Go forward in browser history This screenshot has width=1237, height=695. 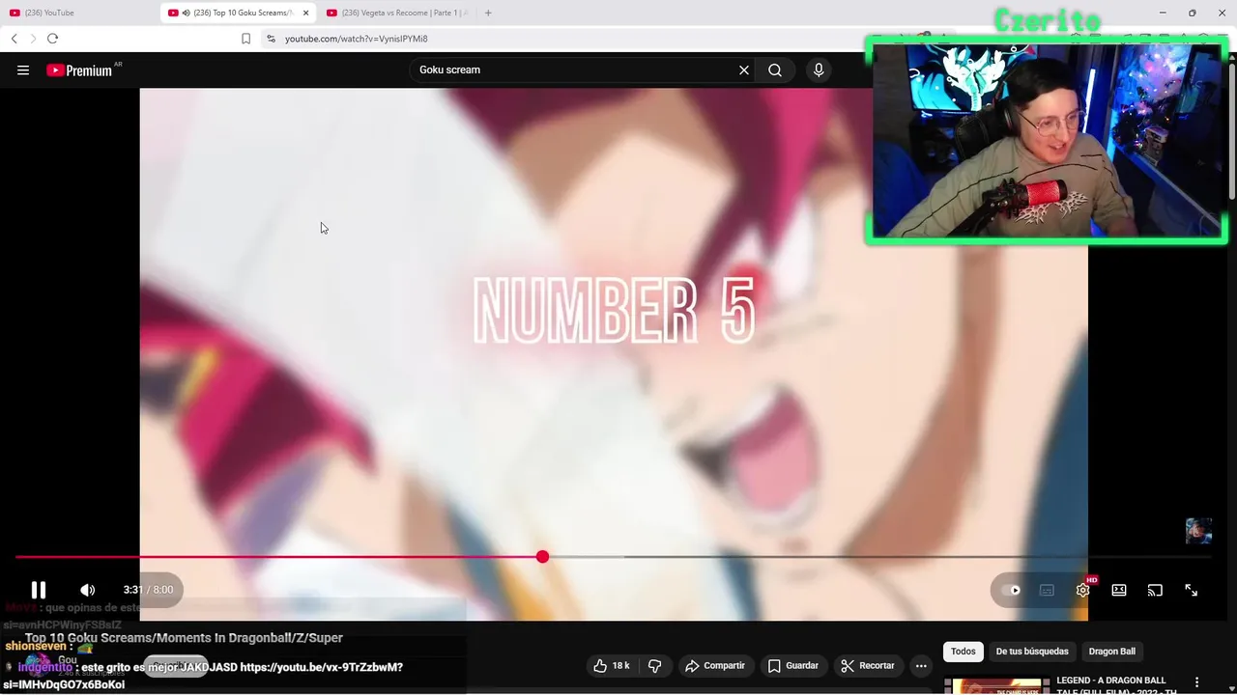(33, 39)
